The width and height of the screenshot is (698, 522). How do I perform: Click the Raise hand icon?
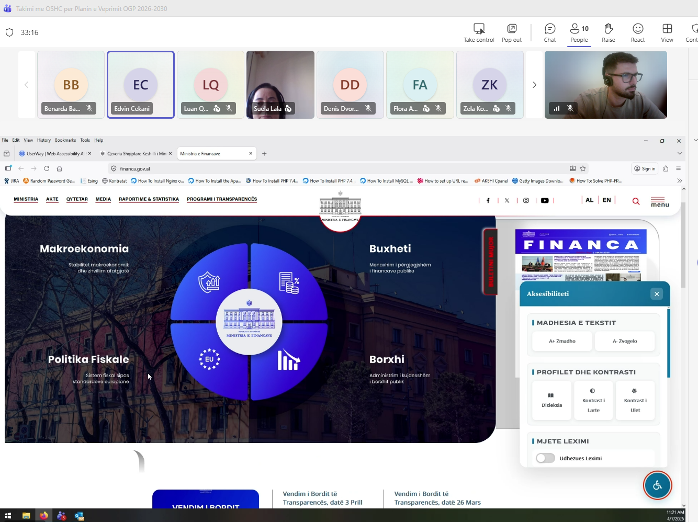click(608, 29)
